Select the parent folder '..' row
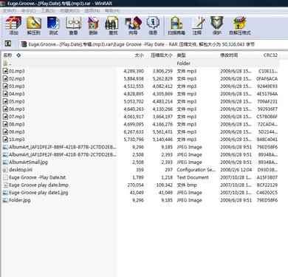This screenshot has height=277, width=288. tap(140, 64)
